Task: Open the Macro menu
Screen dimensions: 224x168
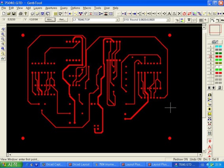Action: tap(87, 8)
